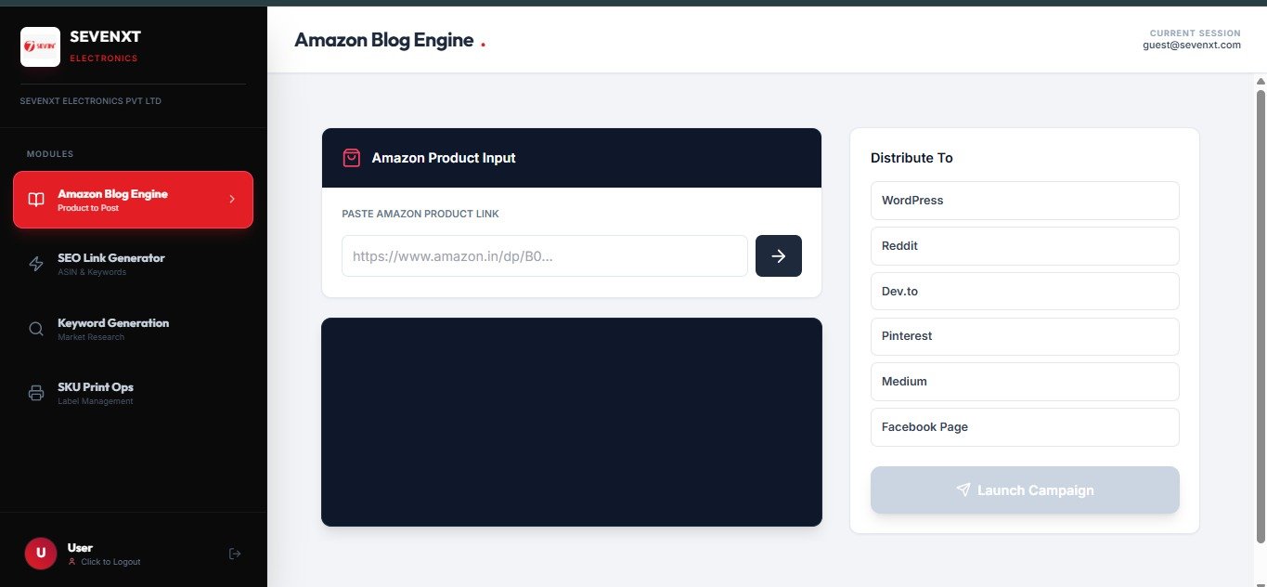The image size is (1267, 587).
Task: Click the dark preview panel
Action: [572, 422]
